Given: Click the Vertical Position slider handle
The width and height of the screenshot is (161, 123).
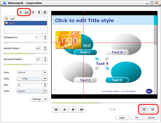Looking at the screenshot, I should (x=32, y=53).
